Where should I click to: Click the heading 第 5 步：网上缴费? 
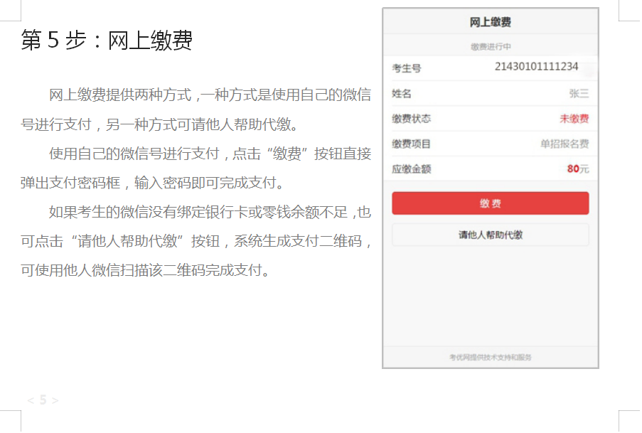coord(107,41)
